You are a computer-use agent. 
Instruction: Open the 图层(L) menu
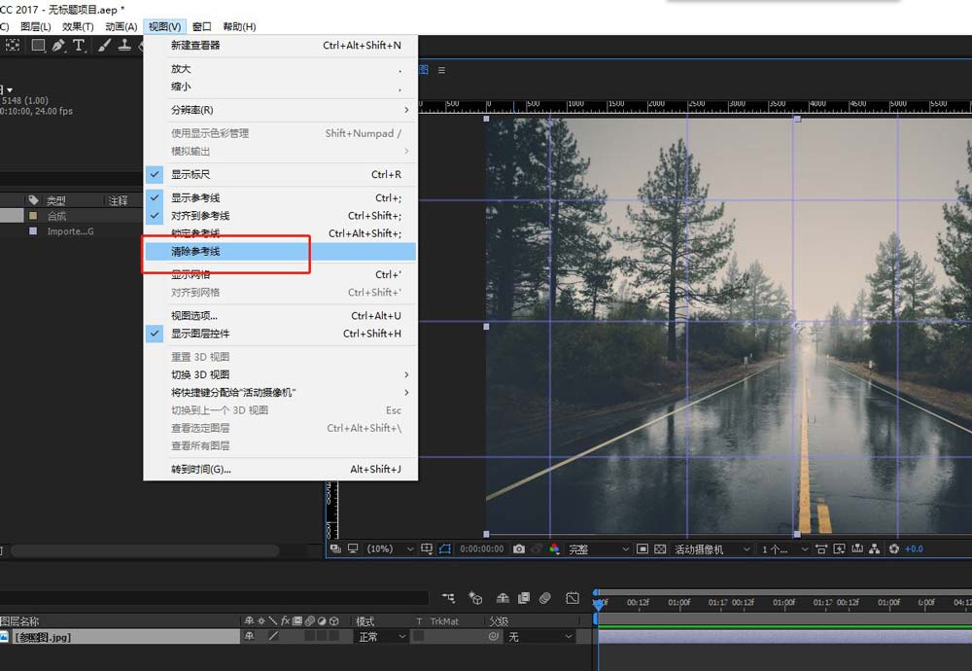[x=35, y=26]
